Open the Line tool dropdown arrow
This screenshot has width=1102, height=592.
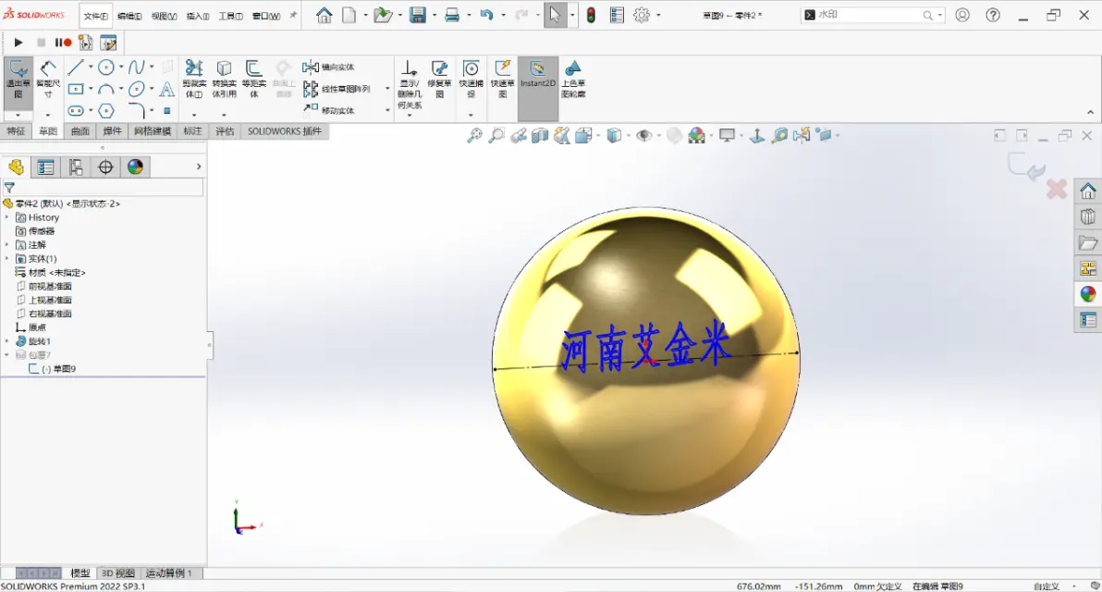91,68
